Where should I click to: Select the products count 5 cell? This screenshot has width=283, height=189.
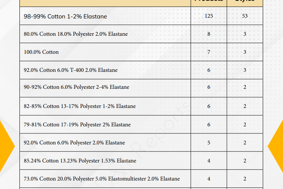point(209,143)
